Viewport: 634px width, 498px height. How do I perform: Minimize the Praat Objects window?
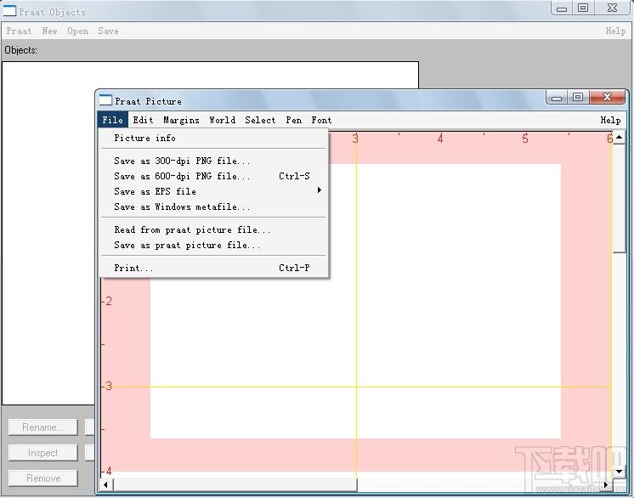tap(562, 8)
